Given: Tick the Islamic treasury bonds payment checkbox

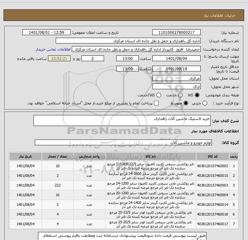Looking at the screenshot, I should pos(156,103).
